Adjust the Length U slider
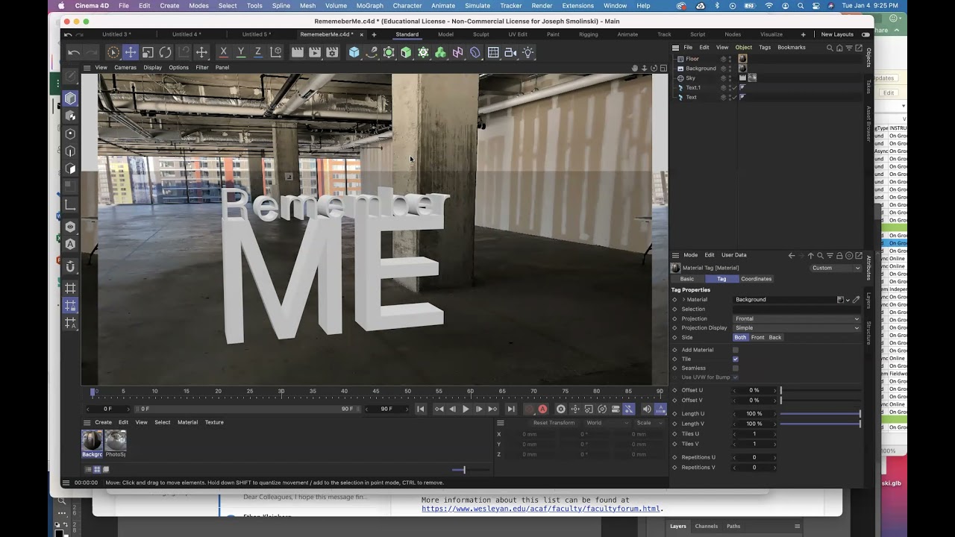955x537 pixels. point(820,414)
